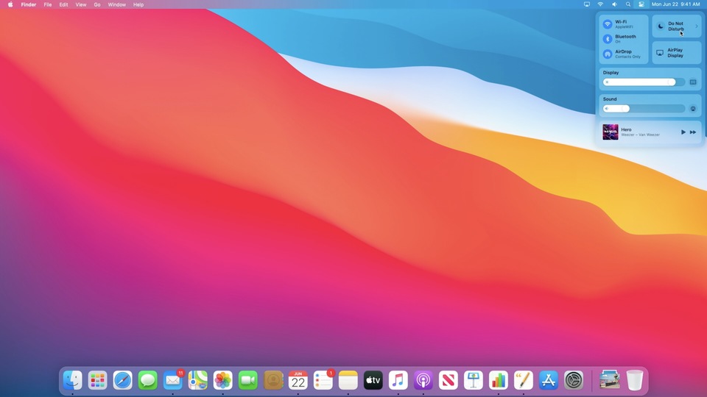The width and height of the screenshot is (707, 397).
Task: Open Podcasts app in the Dock
Action: pyautogui.click(x=423, y=380)
